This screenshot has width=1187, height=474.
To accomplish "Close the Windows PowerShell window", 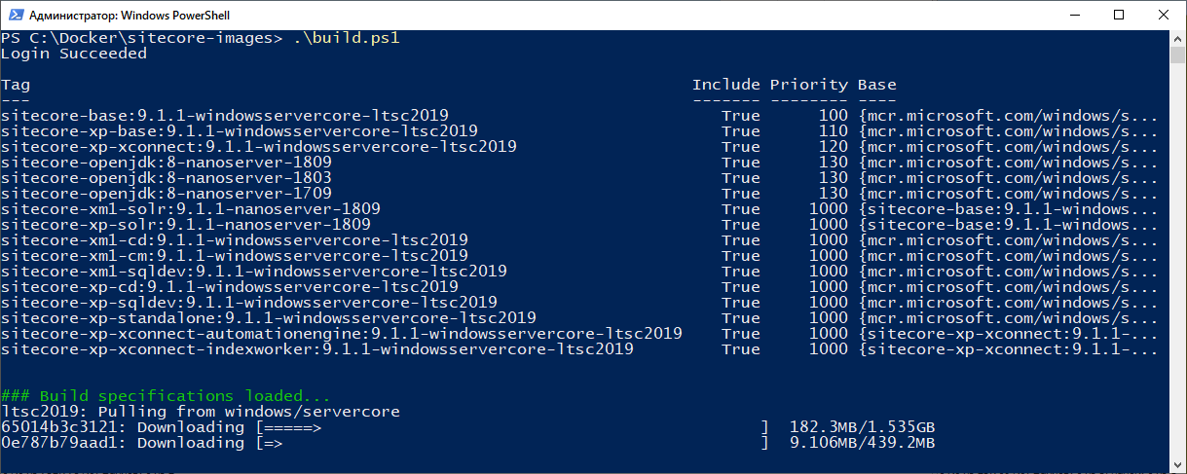I will point(1164,16).
